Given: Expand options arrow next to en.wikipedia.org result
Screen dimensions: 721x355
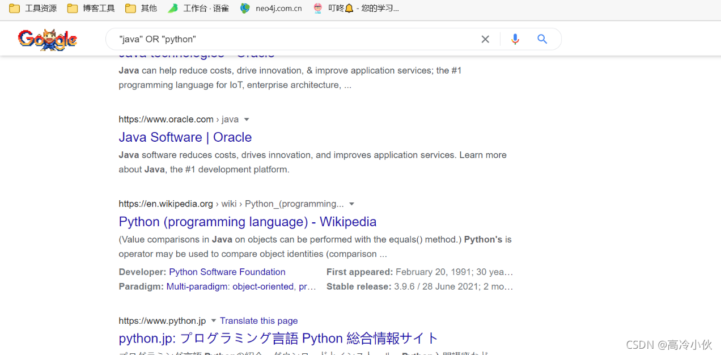Looking at the screenshot, I should pos(351,204).
